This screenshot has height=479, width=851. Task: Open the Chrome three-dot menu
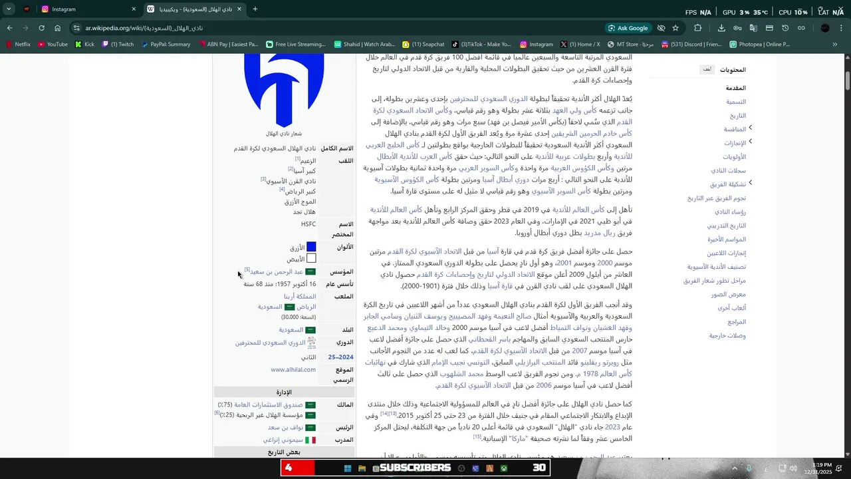pos(841,28)
